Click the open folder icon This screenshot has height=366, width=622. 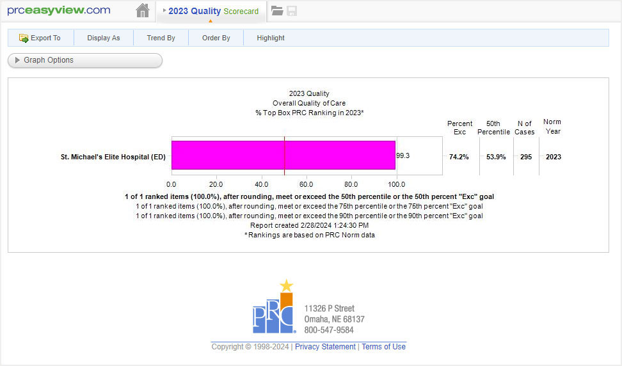click(277, 11)
